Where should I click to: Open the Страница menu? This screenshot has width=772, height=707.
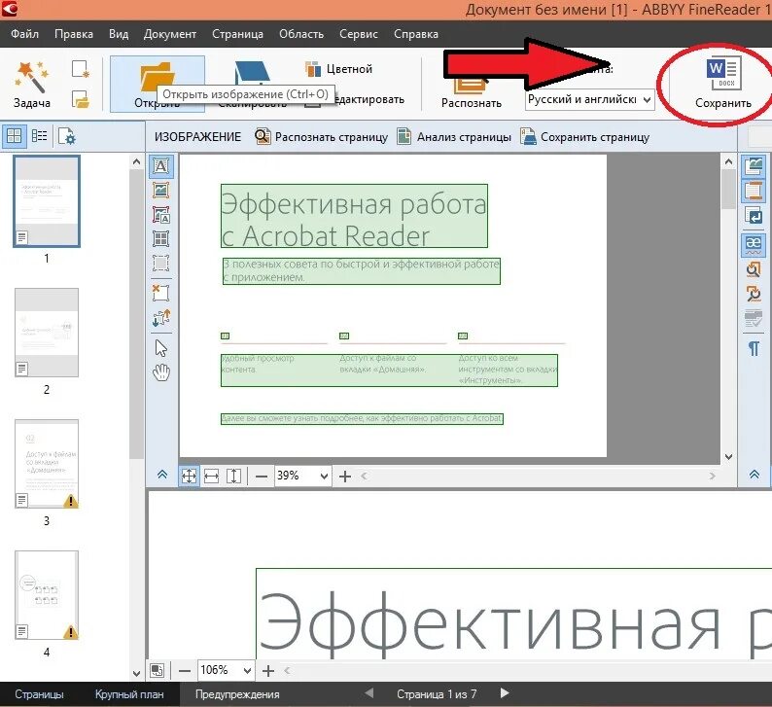(x=237, y=34)
